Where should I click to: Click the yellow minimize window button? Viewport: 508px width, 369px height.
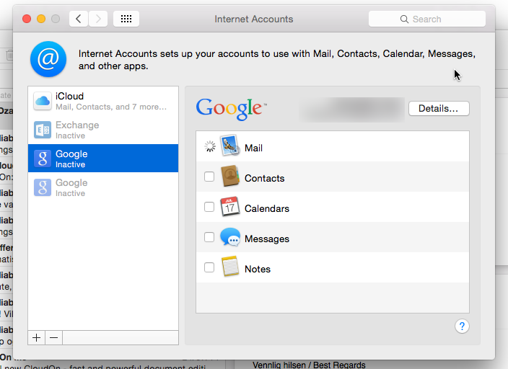coord(41,19)
